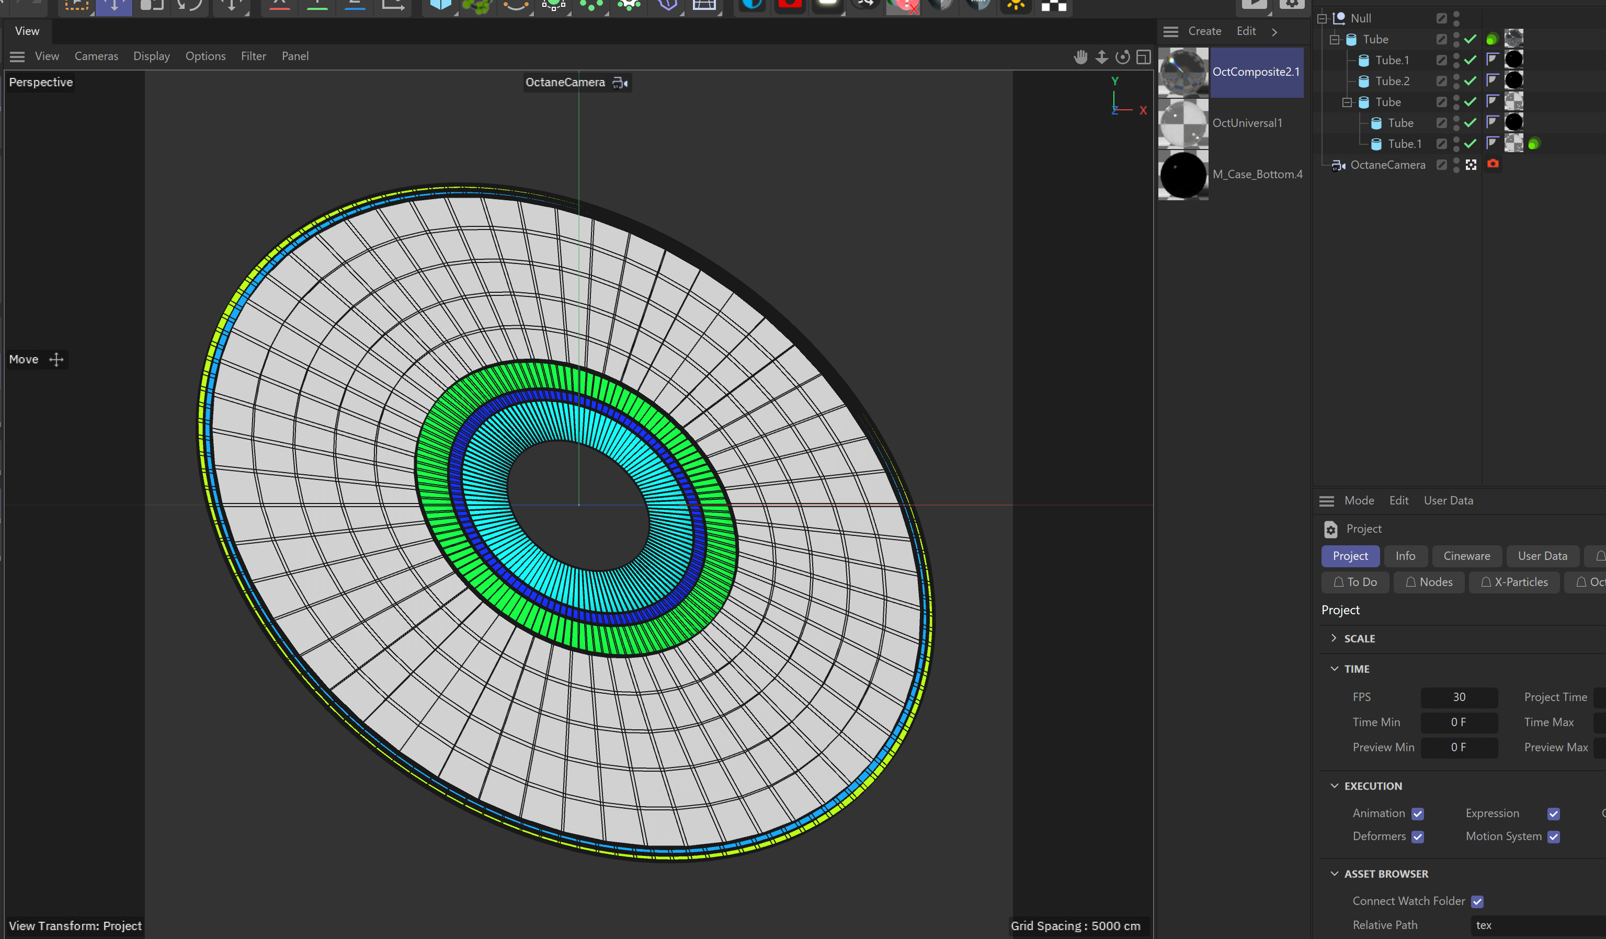The width and height of the screenshot is (1606, 939).
Task: Open the Create menu in Material Manager
Action: pos(1204,31)
